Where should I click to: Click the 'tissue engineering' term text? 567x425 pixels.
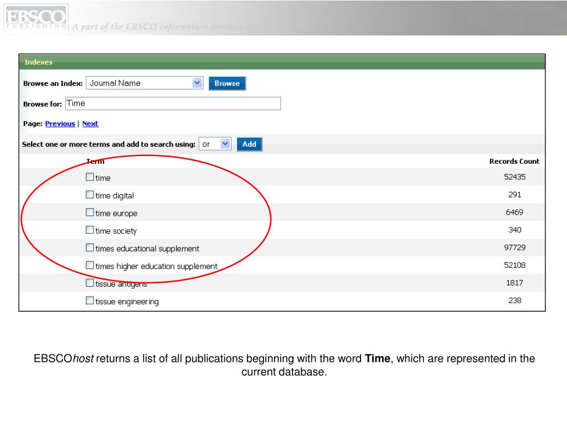pos(127,302)
